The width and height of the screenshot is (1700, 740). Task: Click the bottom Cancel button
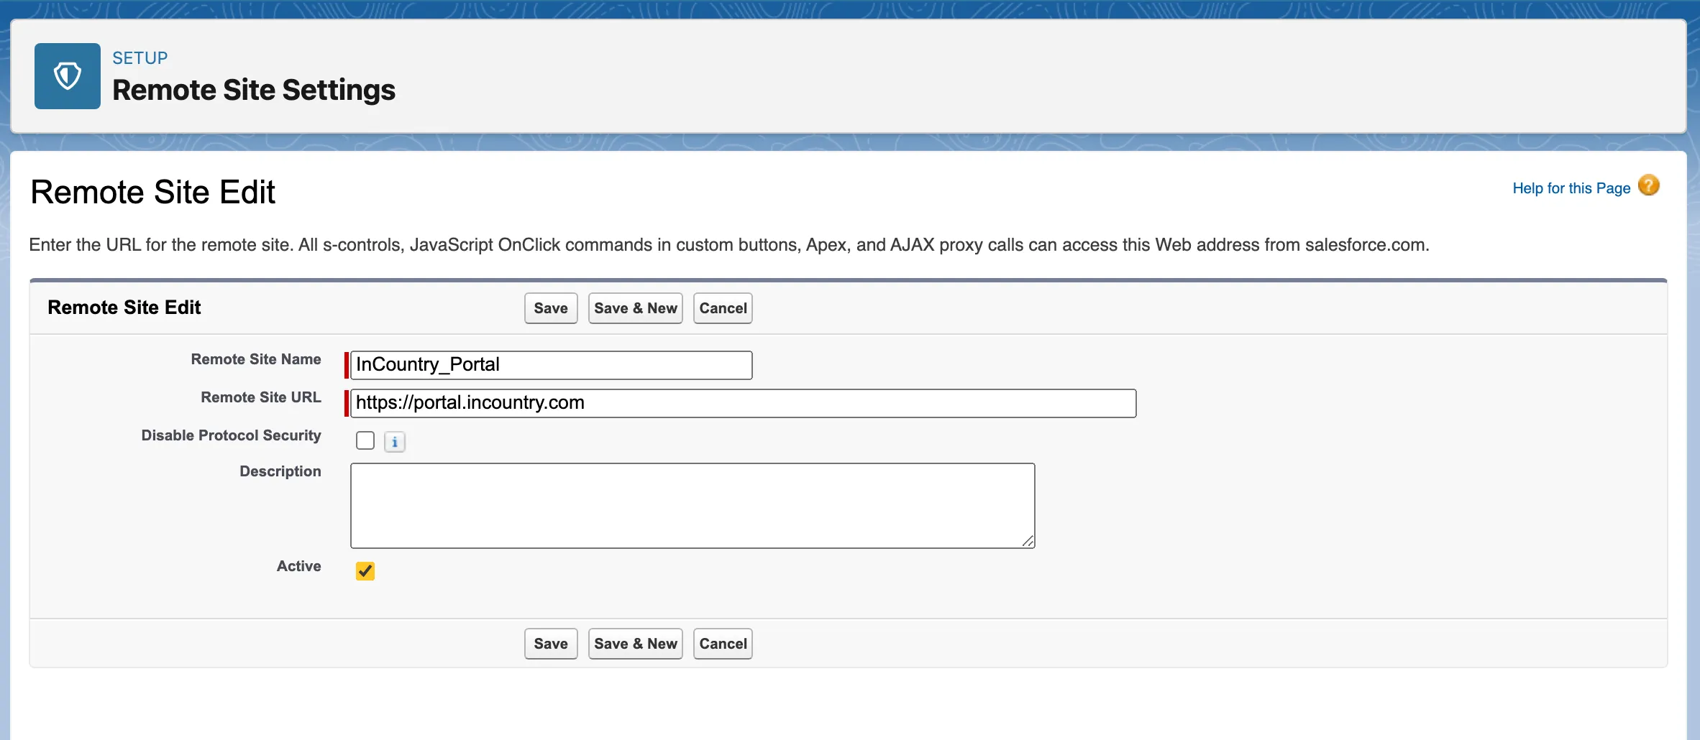pyautogui.click(x=723, y=644)
